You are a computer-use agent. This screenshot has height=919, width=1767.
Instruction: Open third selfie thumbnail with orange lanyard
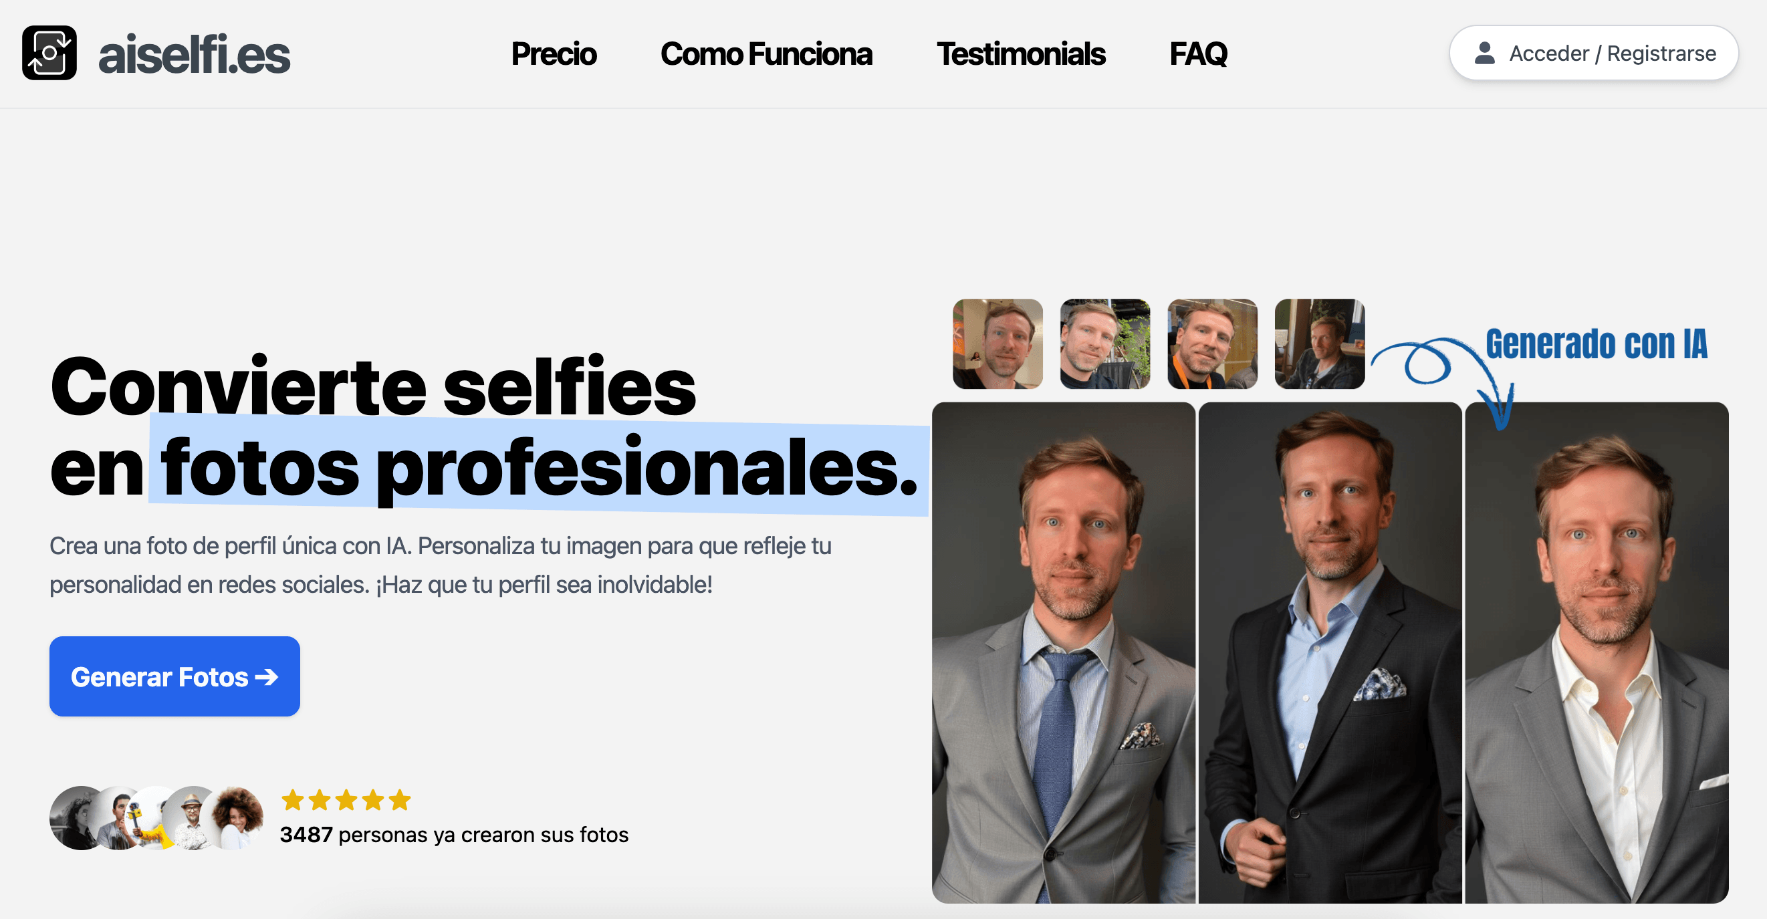[1212, 344]
